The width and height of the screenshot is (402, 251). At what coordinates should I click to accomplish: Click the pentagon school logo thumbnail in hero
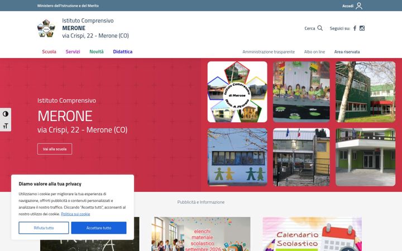[x=237, y=91]
